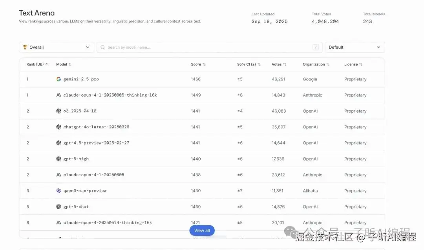Image resolution: width=424 pixels, height=250 pixels.
Task: Select the 11,851 votes cell
Action: tap(278, 191)
